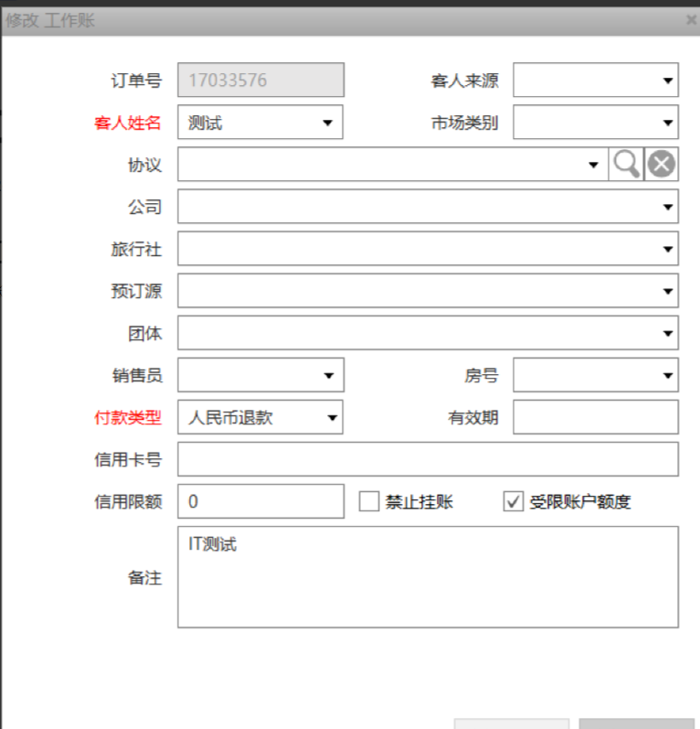This screenshot has width=700, height=729.
Task: Enable the 禁止挂账 checkbox
Action: (369, 501)
